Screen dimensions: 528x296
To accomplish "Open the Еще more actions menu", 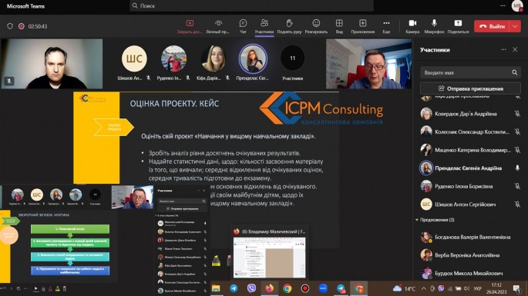I will pyautogui.click(x=386, y=26).
